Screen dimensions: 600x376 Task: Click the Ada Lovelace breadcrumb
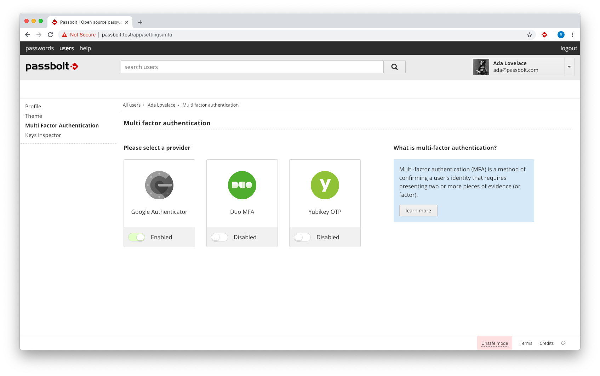161,105
